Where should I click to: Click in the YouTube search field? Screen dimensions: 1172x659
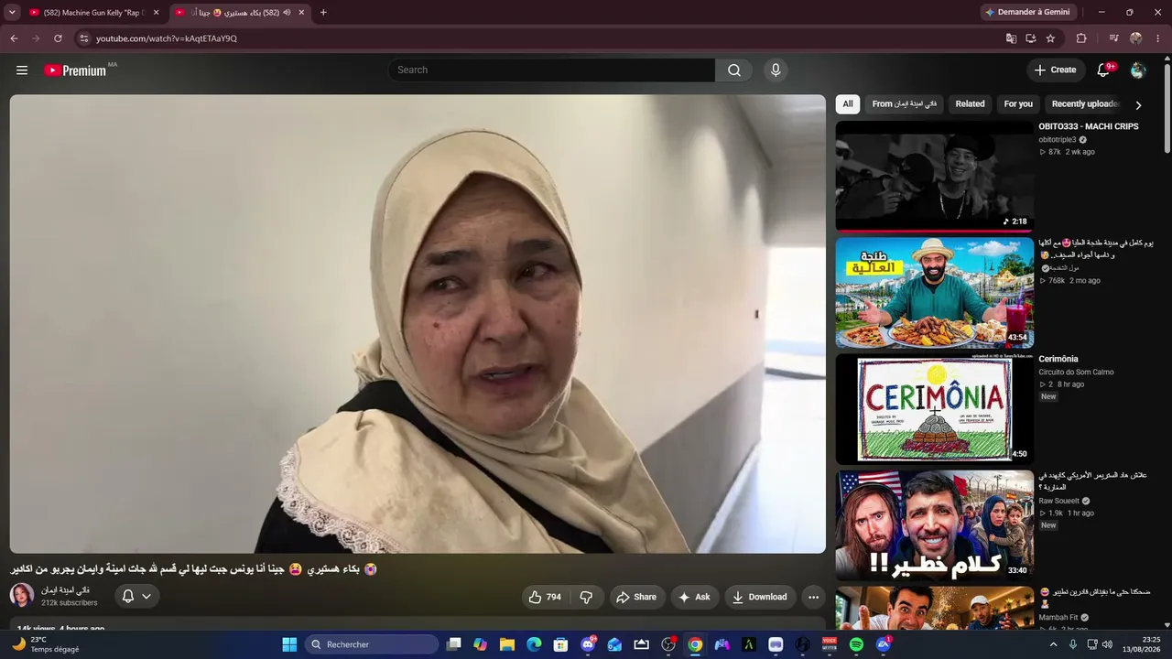pyautogui.click(x=552, y=70)
